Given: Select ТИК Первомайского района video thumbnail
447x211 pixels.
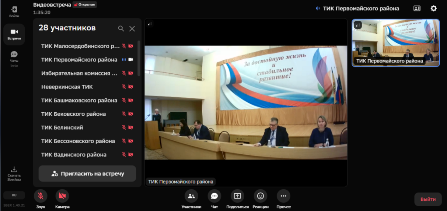Looking at the screenshot, I should tap(396, 43).
